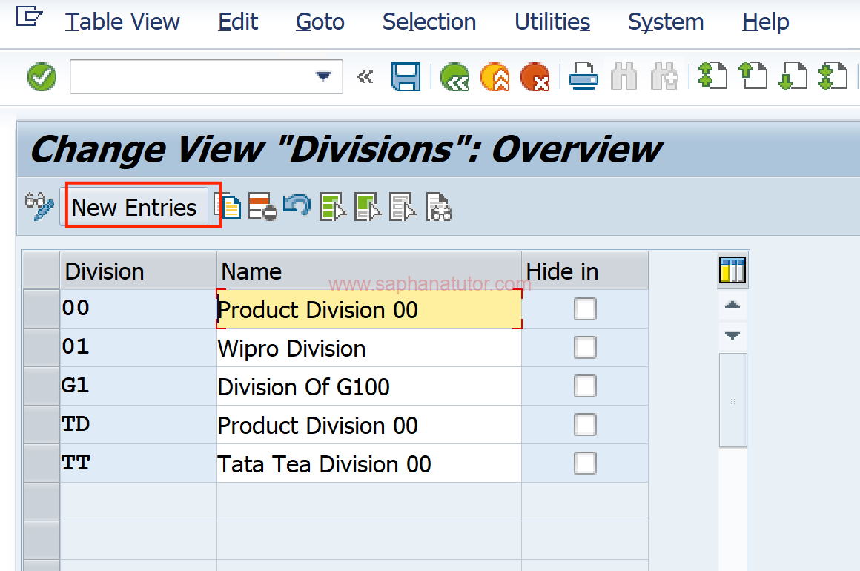
Task: Select row selector for division 01
Action: click(42, 348)
